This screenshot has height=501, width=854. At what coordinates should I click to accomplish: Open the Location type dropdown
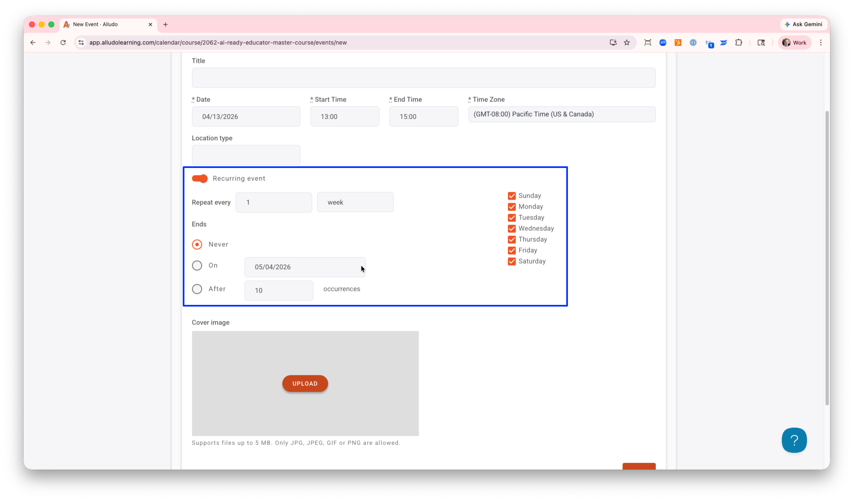tap(246, 155)
